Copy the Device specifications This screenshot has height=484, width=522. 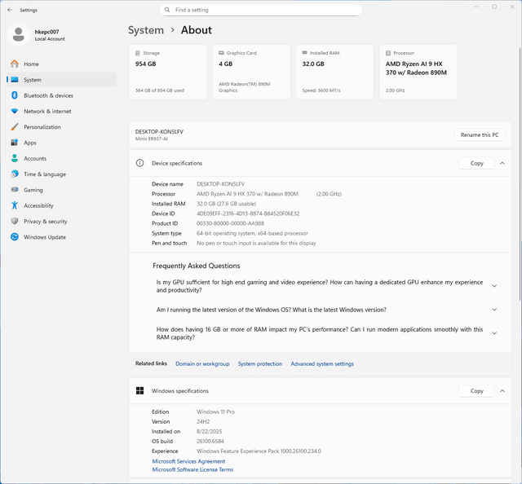[x=476, y=163]
